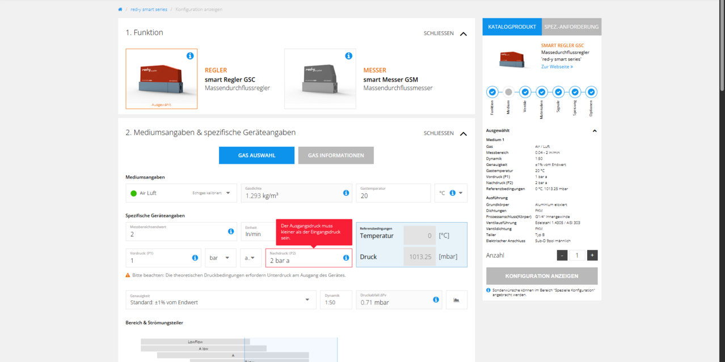The width and height of the screenshot is (725, 362).
Task: Open the bar pressure unit dropdown
Action: [x=221, y=258]
